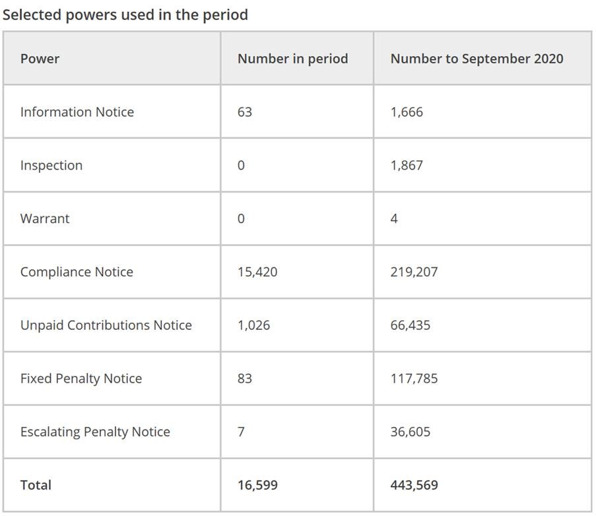Click the total 443,569 cell
This screenshot has width=596, height=516.
pyautogui.click(x=414, y=485)
